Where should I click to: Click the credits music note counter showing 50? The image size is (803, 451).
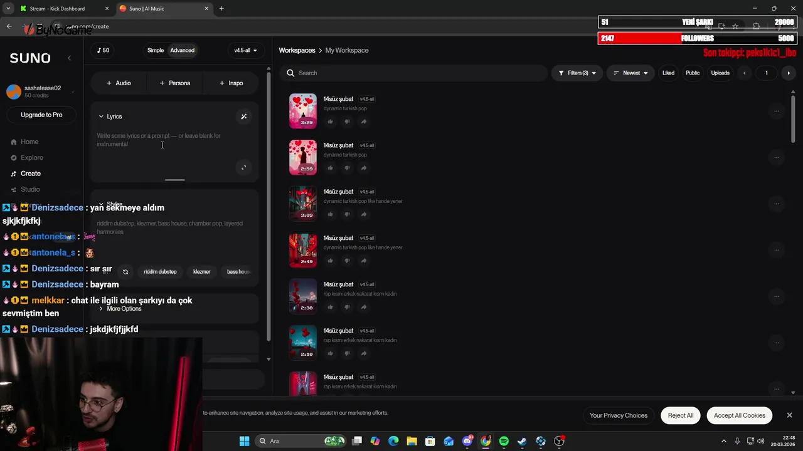tap(104, 50)
